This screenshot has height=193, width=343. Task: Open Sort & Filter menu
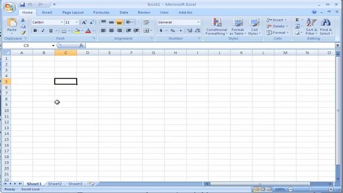311,27
